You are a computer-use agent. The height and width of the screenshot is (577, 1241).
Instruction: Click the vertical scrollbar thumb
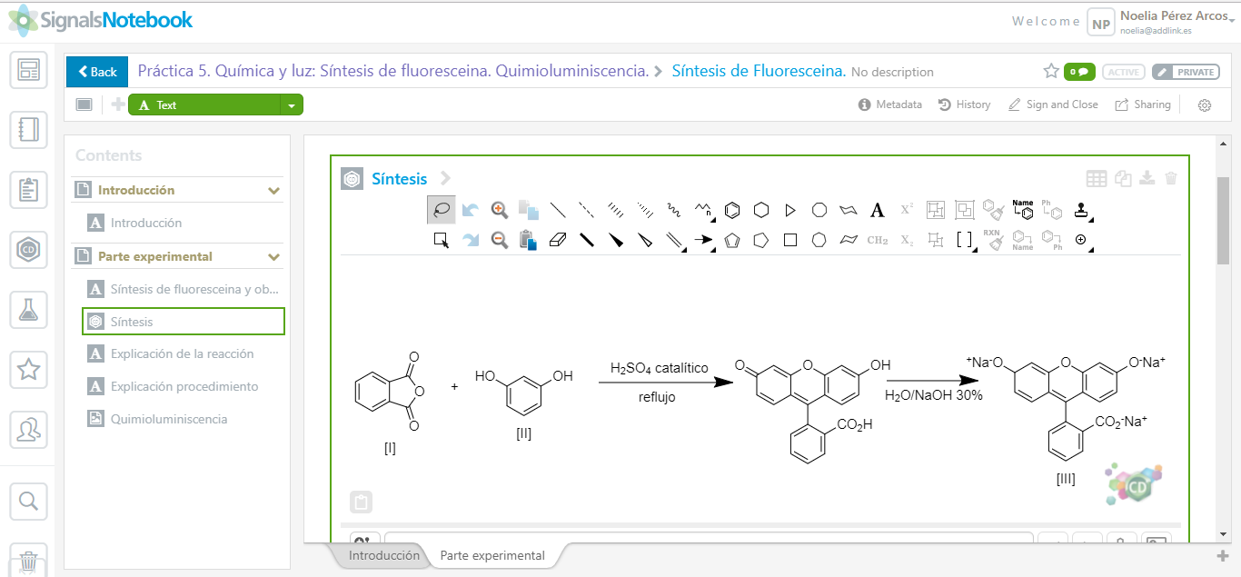1224,218
